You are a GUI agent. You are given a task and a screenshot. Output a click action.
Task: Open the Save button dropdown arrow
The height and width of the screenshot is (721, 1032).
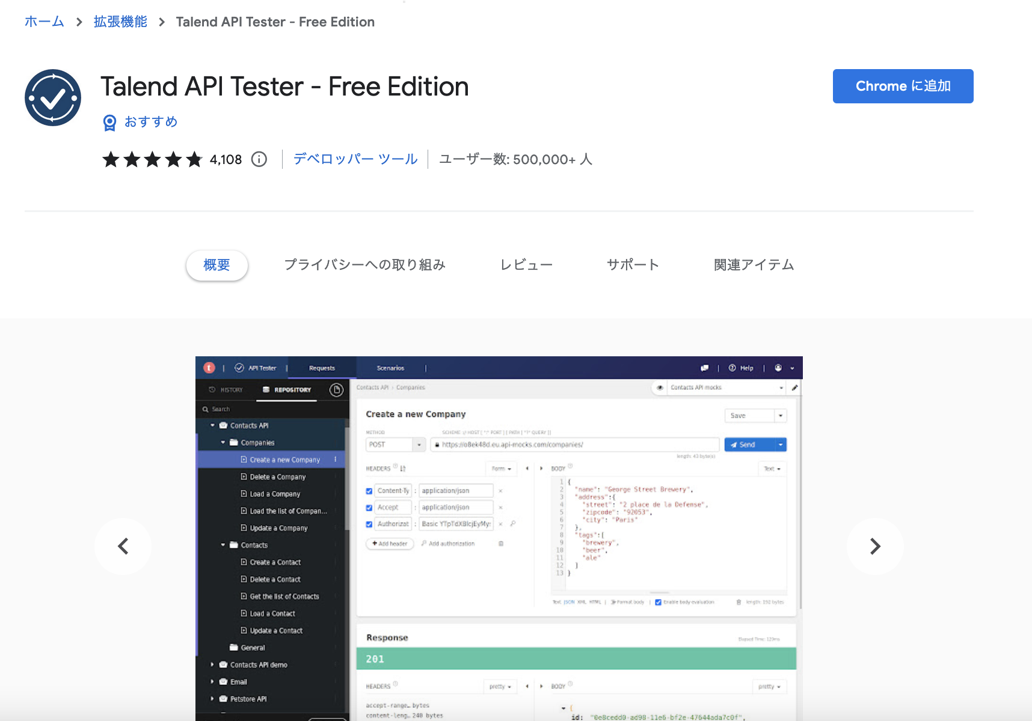pos(780,415)
